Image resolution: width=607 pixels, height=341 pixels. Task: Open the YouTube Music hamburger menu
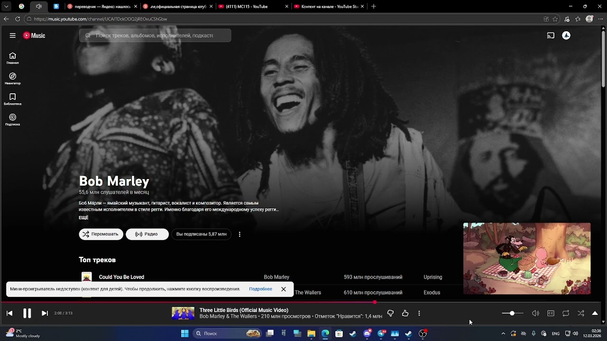pos(13,36)
